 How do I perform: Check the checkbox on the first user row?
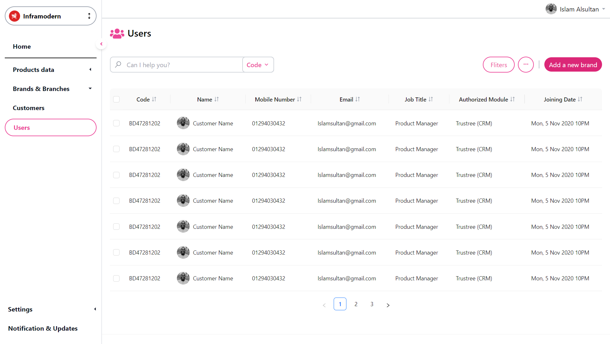coord(116,123)
